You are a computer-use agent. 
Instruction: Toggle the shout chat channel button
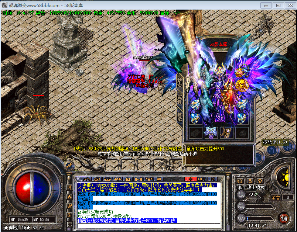[70, 215]
